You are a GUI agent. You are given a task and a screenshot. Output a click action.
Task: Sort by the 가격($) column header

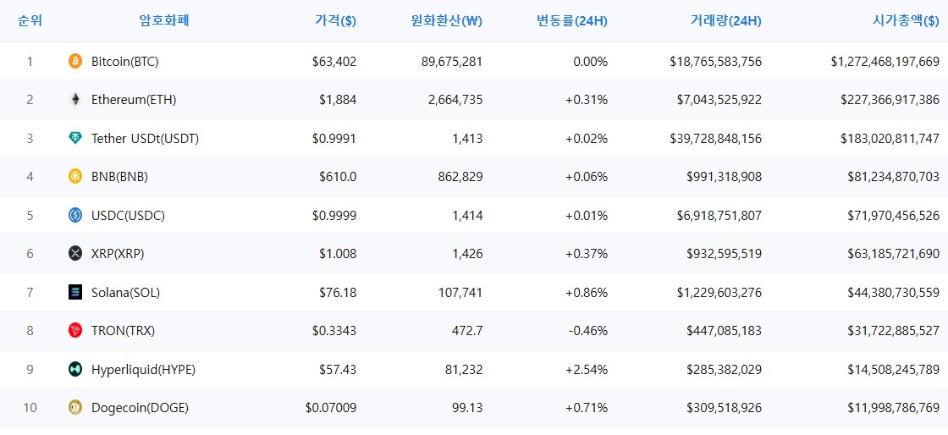click(x=335, y=21)
